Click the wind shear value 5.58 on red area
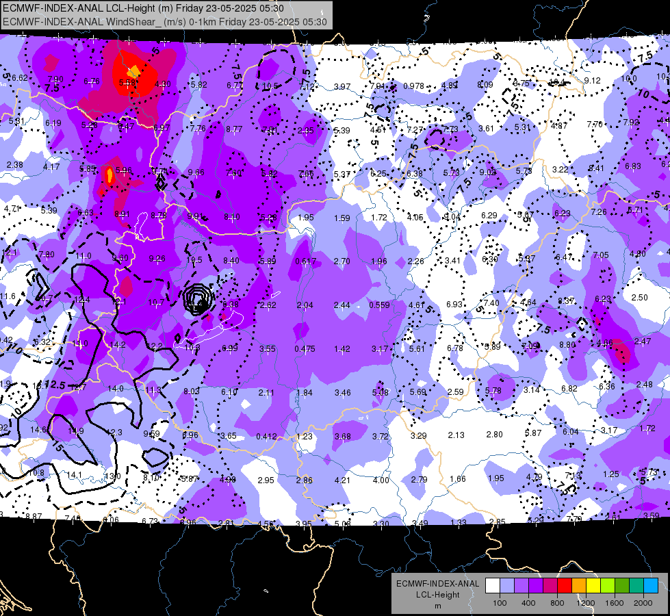The width and height of the screenshot is (670, 616). tap(127, 83)
